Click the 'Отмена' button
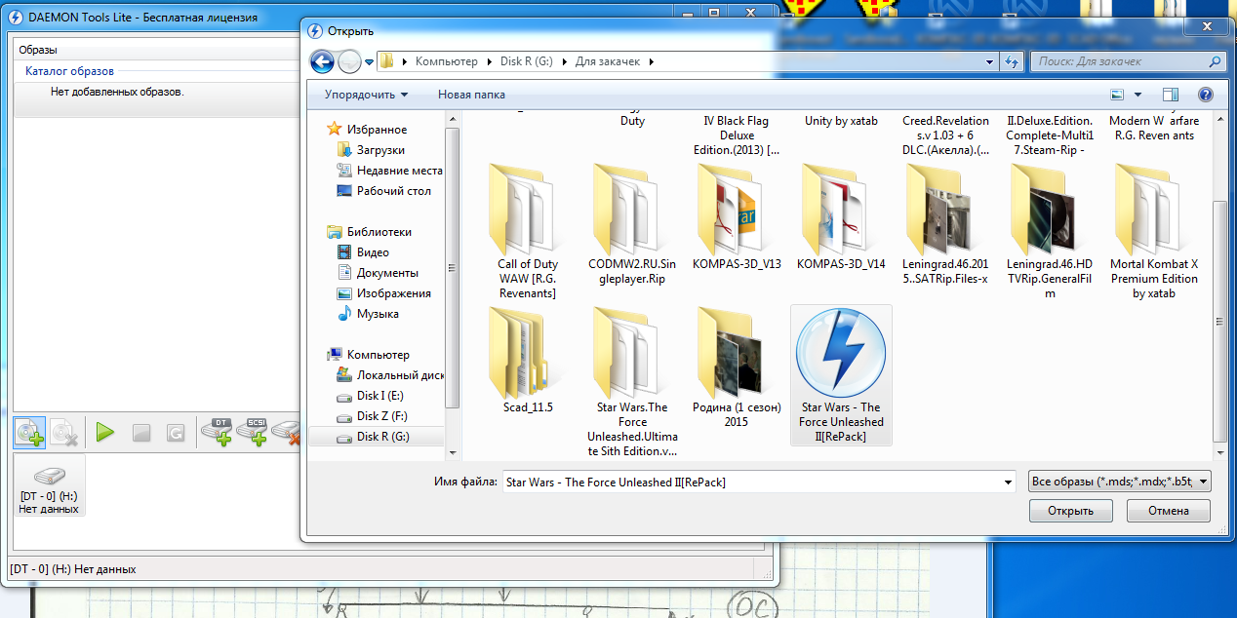1237x618 pixels. (x=1168, y=511)
